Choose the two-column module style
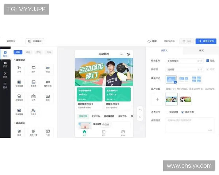The height and width of the screenshot is (175, 219). (184, 79)
